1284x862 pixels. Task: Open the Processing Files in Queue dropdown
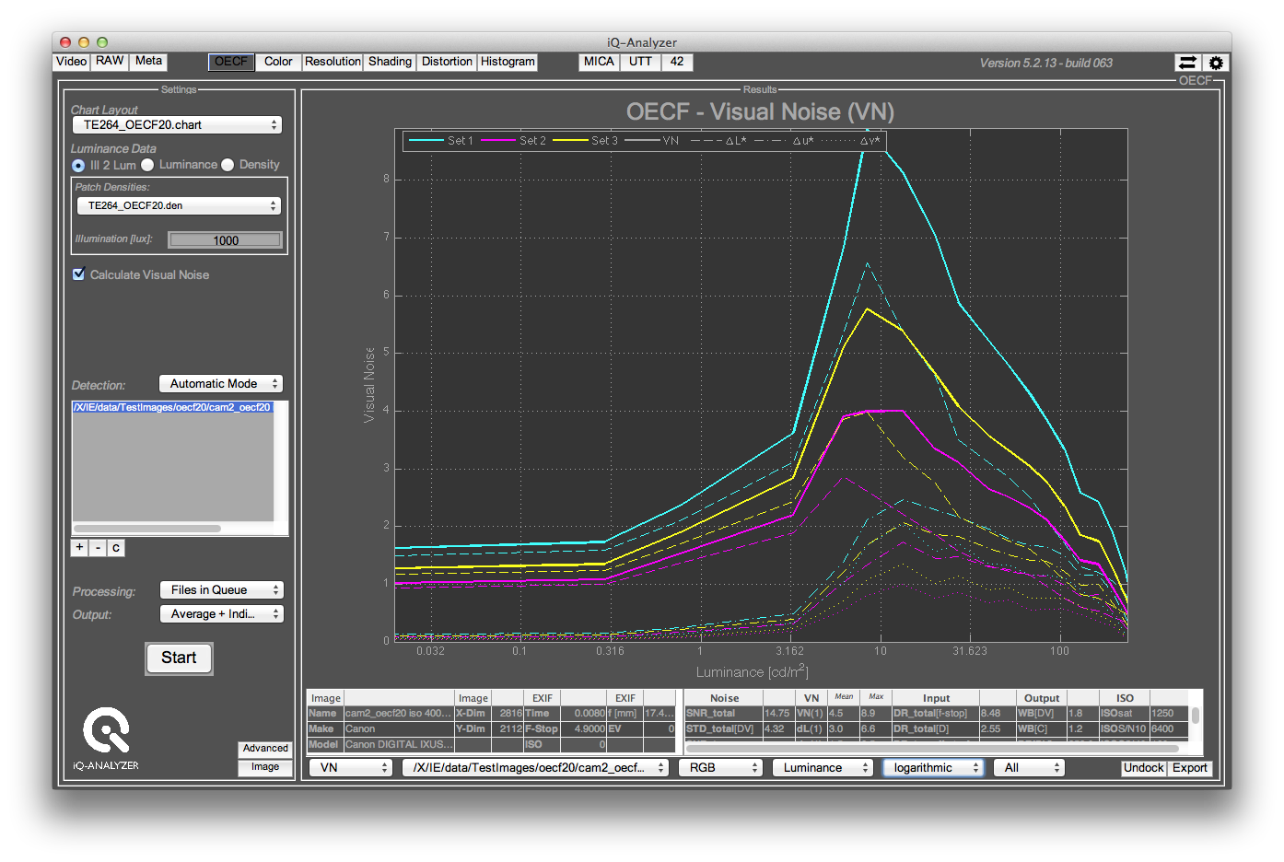click(221, 590)
